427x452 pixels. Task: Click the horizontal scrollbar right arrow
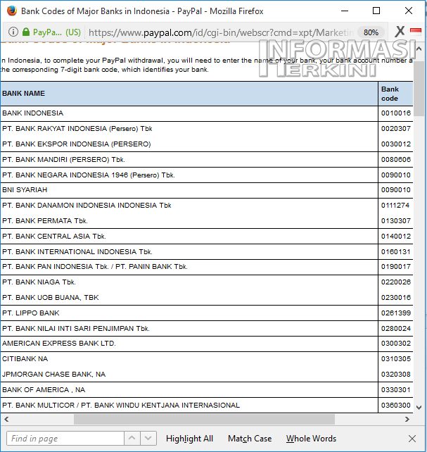tap(407, 419)
